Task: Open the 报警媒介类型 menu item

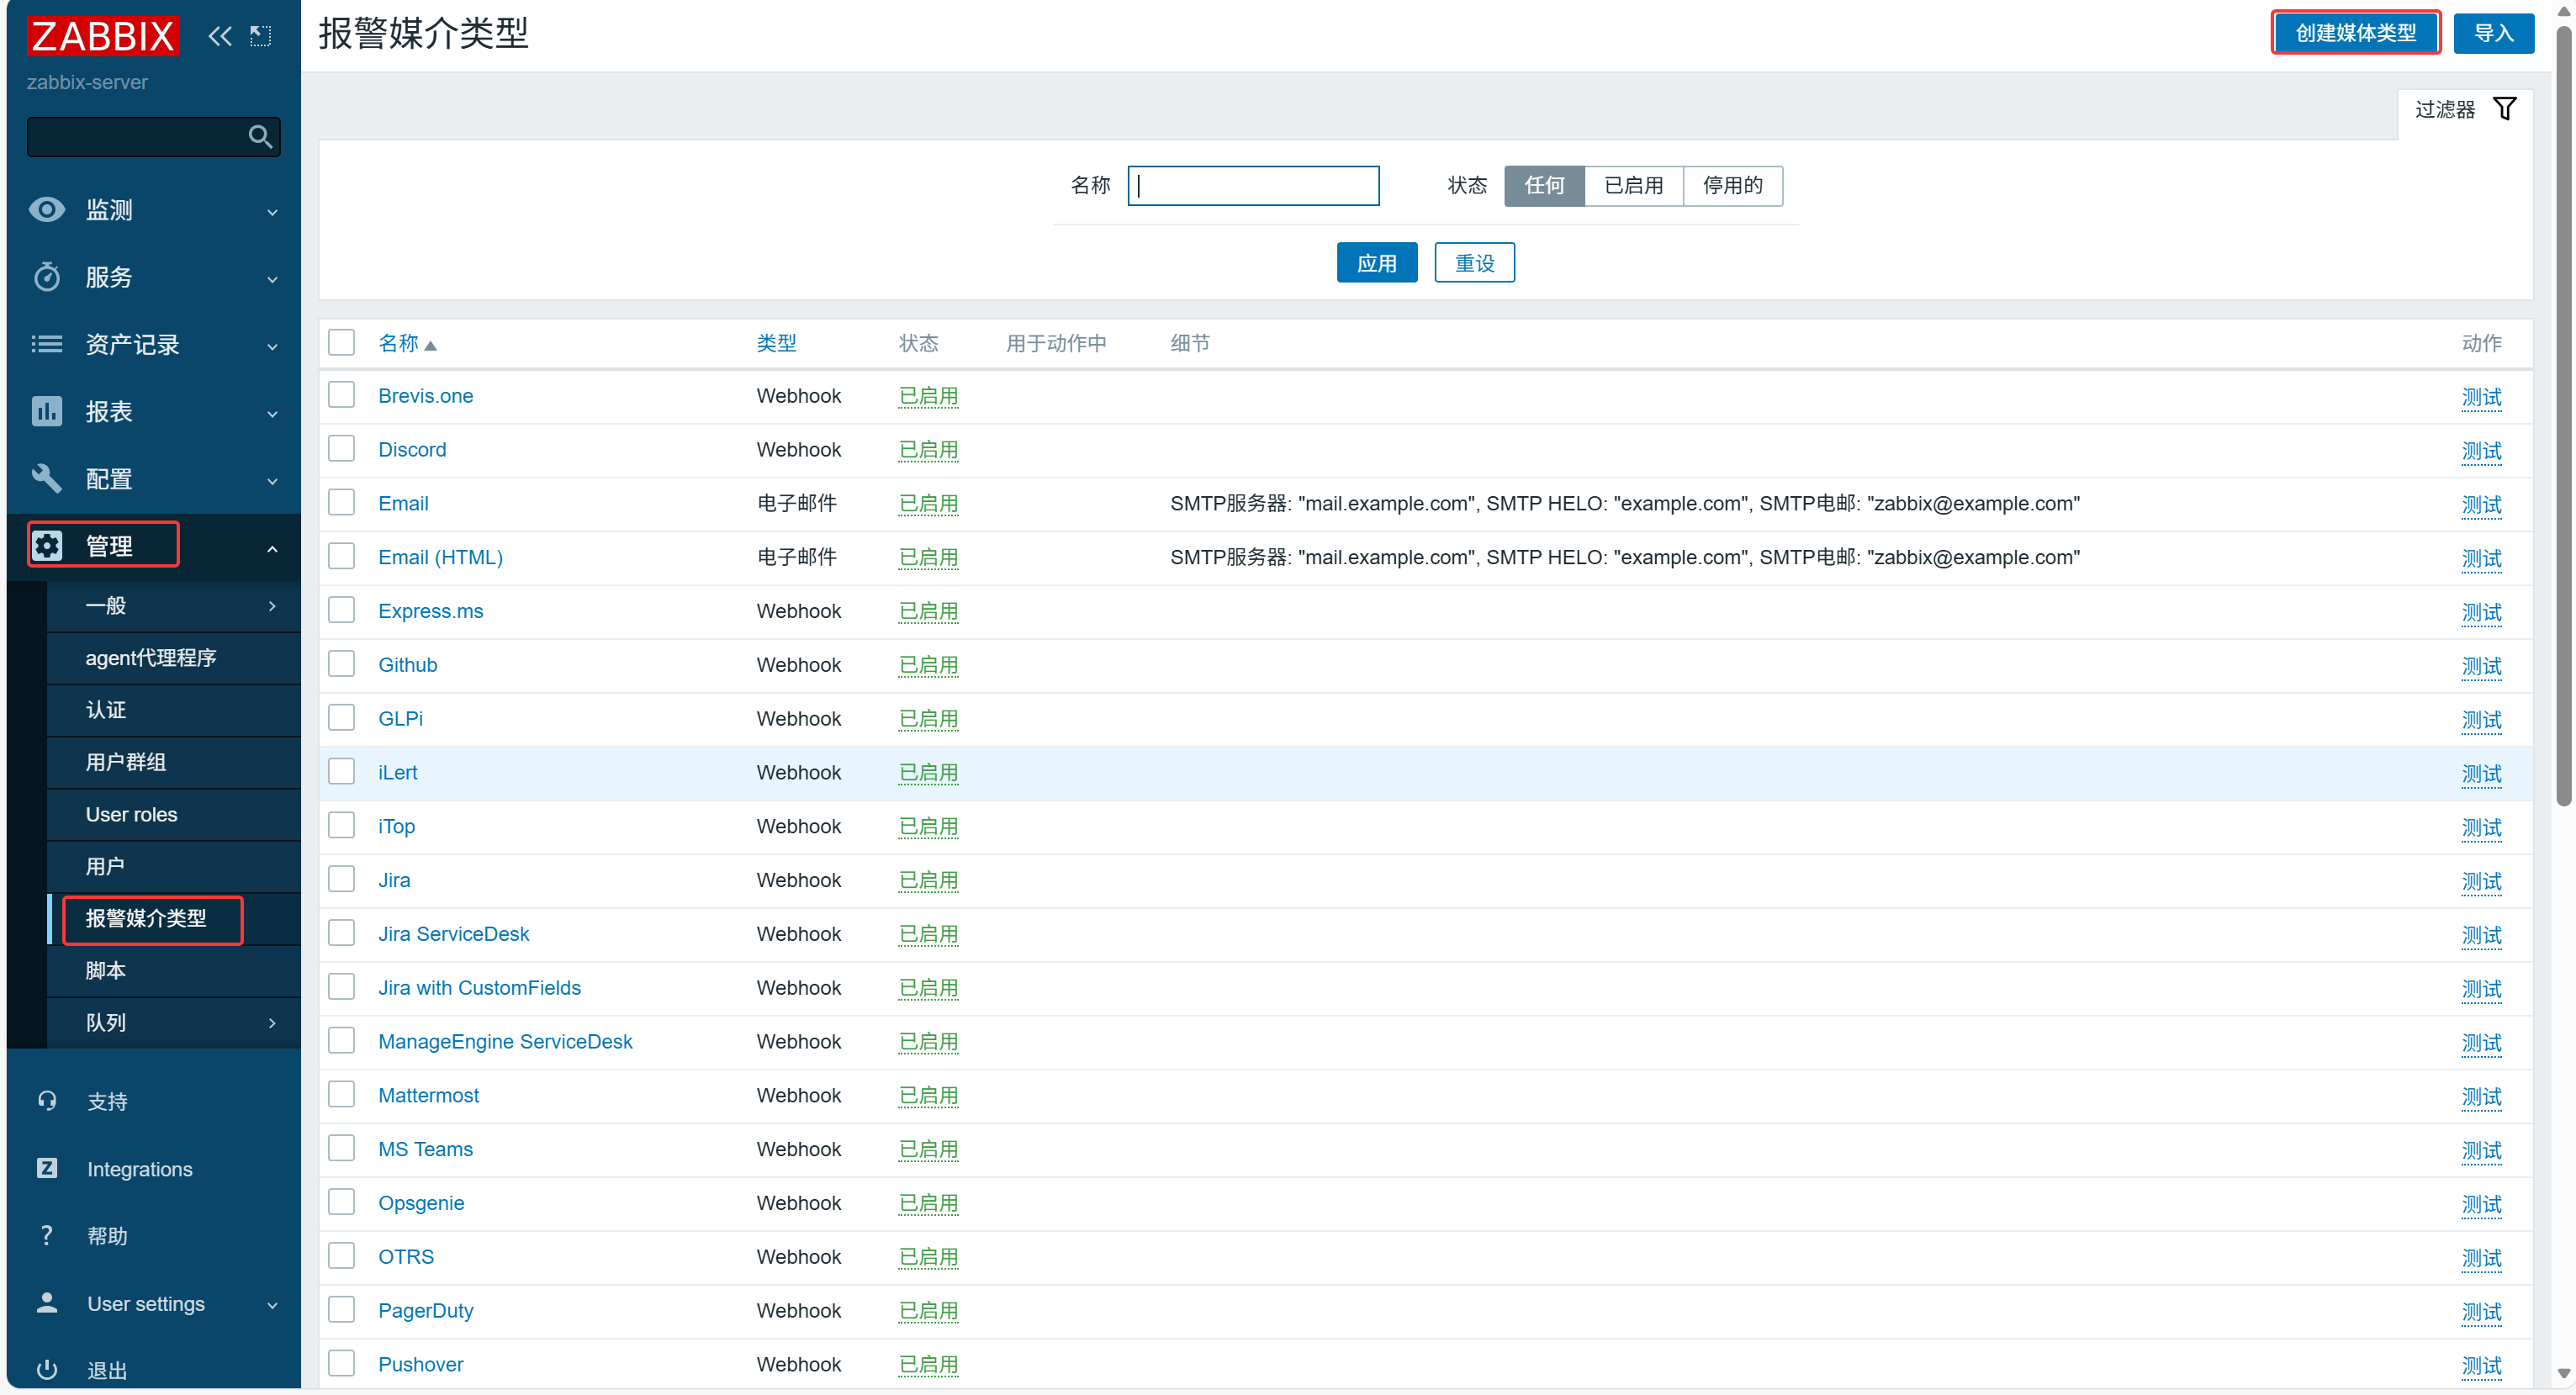Action: click(174, 918)
